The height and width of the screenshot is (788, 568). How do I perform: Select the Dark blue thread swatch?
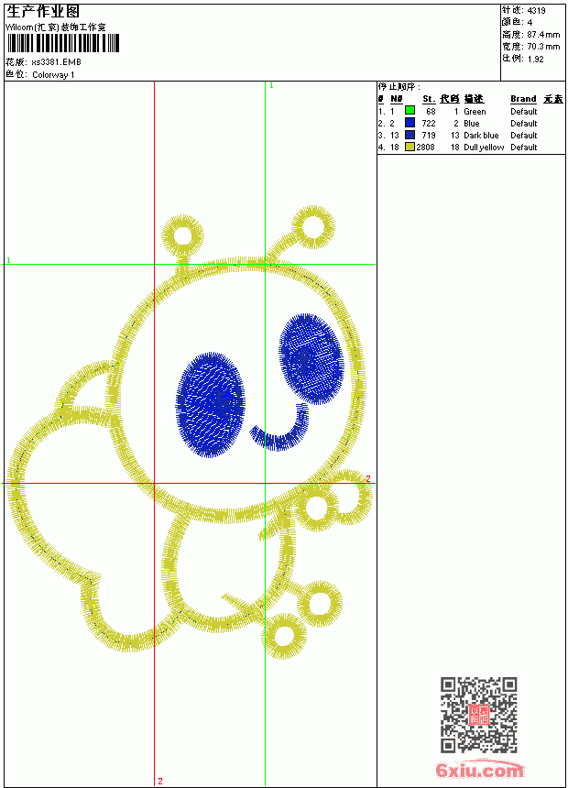[410, 135]
